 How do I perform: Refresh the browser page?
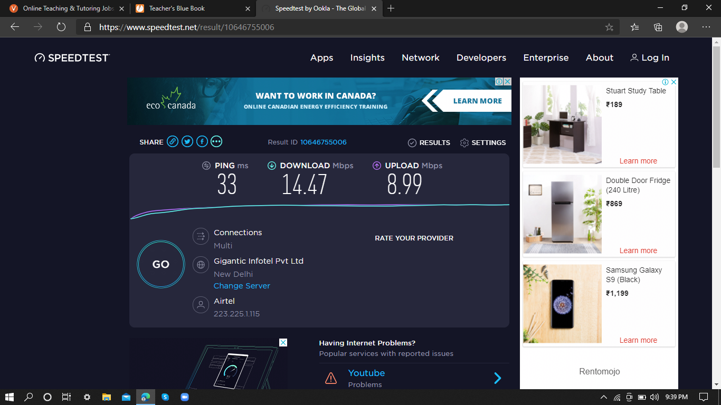(x=61, y=27)
